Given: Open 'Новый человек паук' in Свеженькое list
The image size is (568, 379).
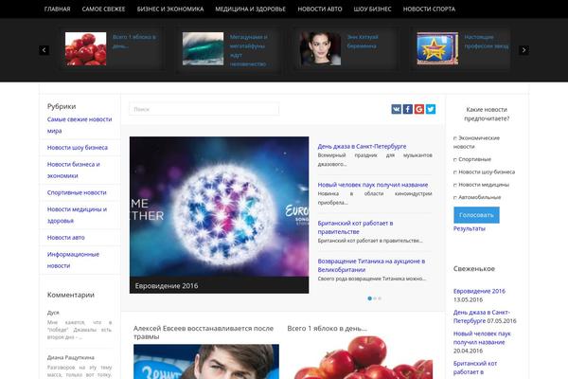Looking at the screenshot, I should click(482, 338).
